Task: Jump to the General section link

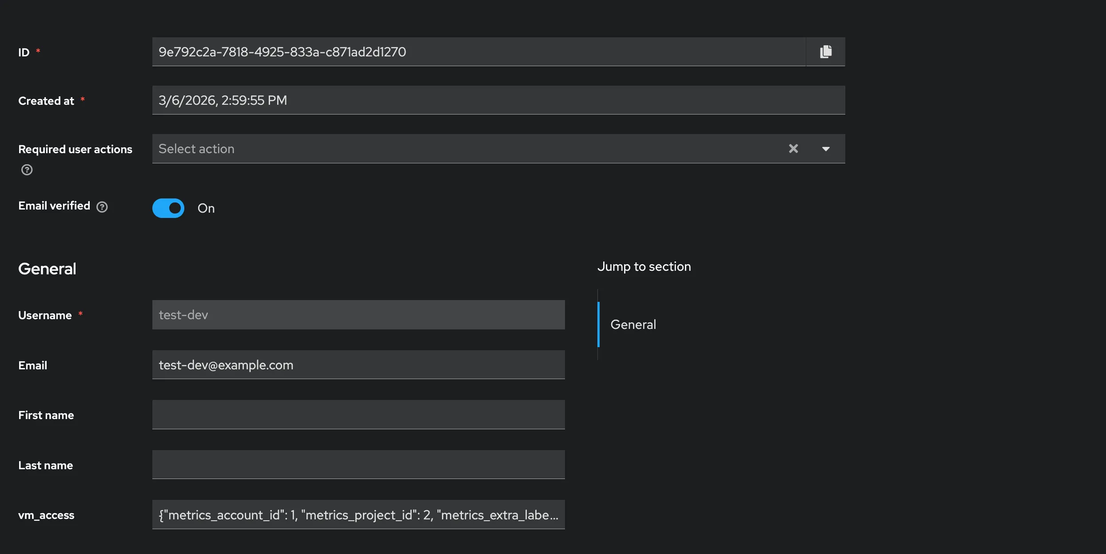Action: 633,324
